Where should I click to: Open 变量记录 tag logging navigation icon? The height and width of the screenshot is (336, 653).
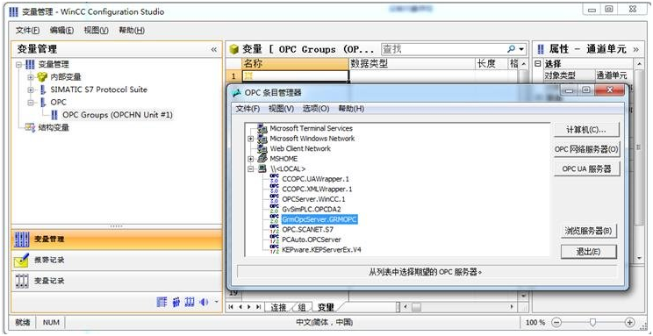22,281
